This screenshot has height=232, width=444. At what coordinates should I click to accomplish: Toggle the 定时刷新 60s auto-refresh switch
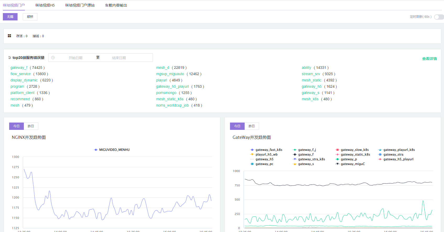pos(439,17)
